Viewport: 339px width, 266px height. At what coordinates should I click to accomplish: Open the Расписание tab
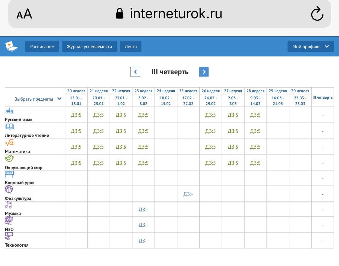(42, 47)
